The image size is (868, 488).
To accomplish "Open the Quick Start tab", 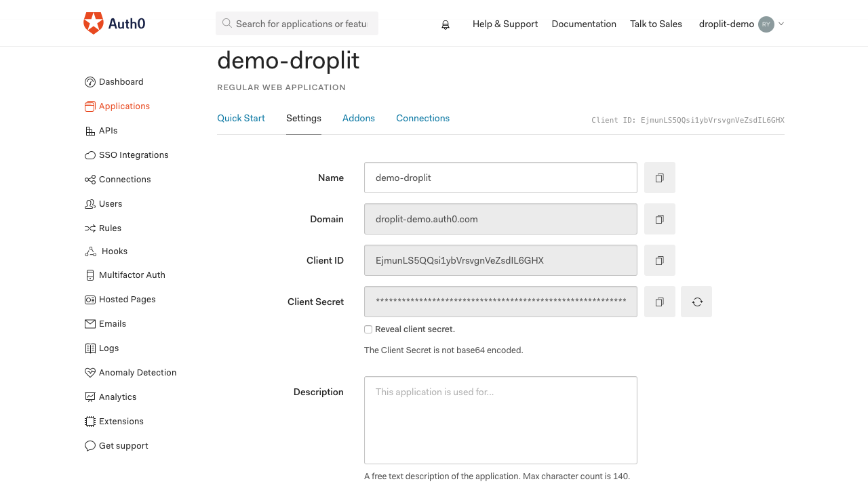I will point(241,118).
